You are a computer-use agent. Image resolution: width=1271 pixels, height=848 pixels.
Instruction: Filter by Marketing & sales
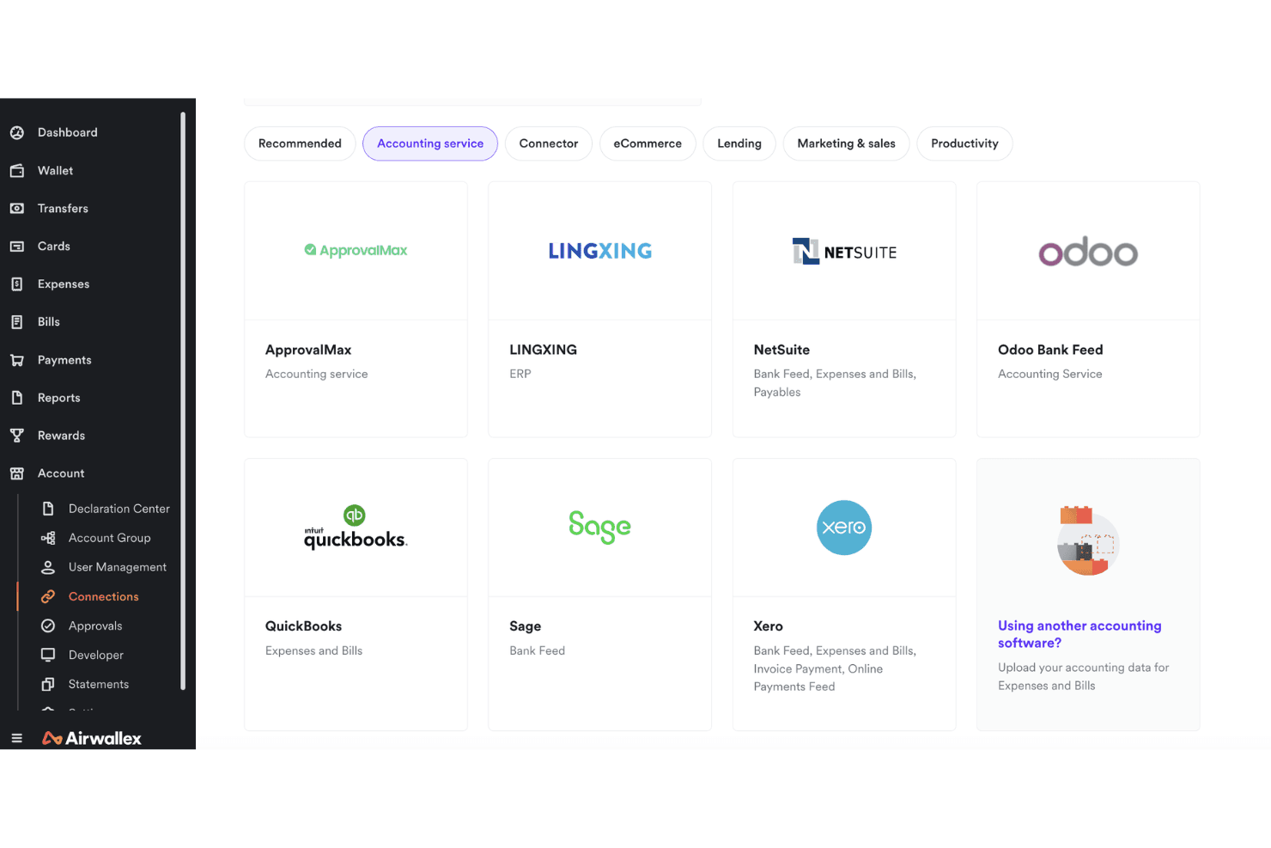pos(846,143)
